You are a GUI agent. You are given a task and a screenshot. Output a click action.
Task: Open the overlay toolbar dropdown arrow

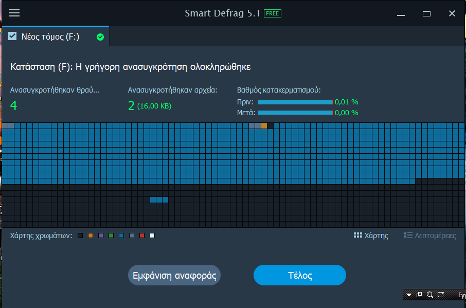[x=408, y=295]
